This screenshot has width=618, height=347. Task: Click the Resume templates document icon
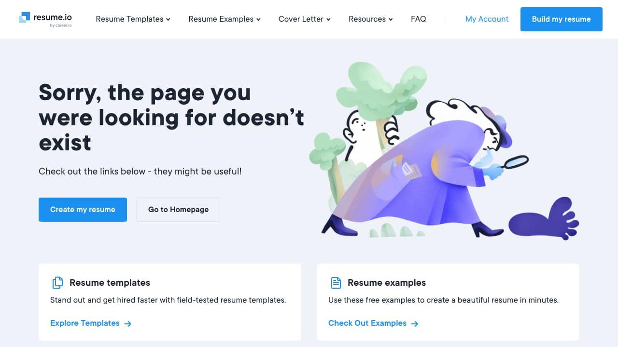point(57,282)
